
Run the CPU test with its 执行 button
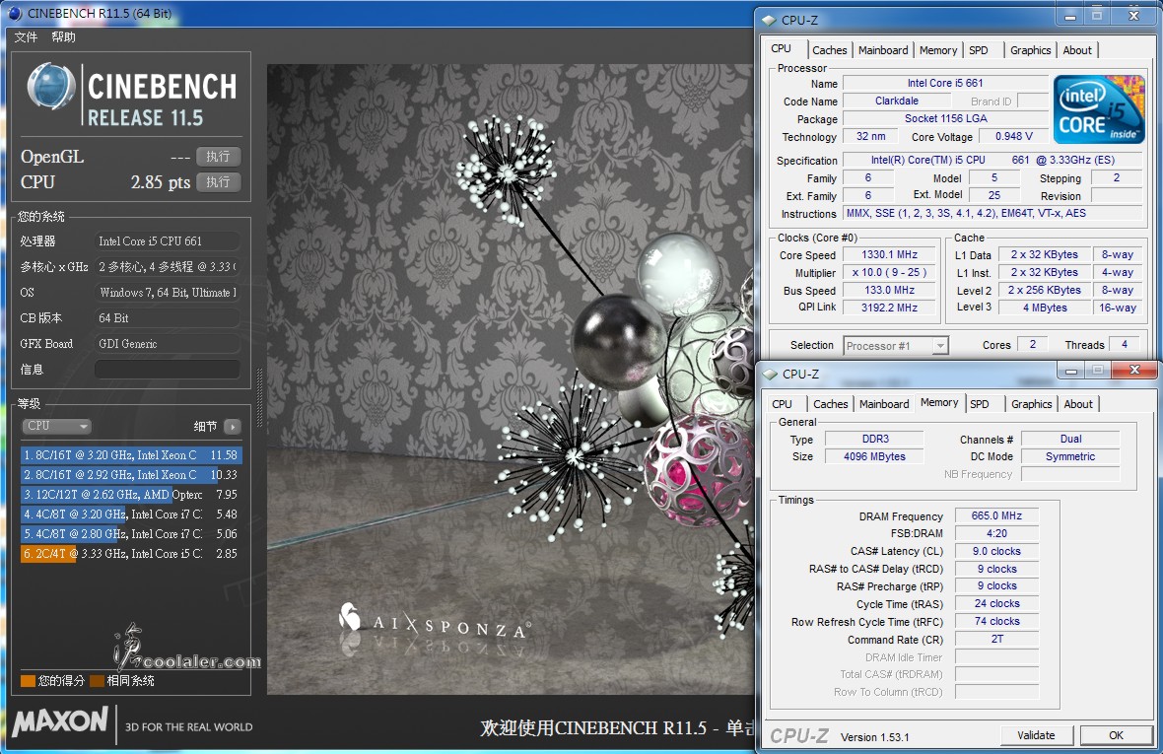[x=218, y=181]
